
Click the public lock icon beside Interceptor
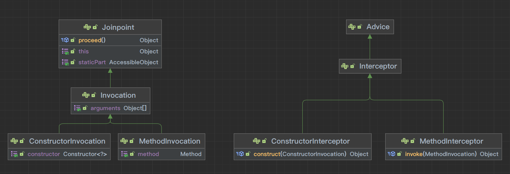(x=352, y=66)
